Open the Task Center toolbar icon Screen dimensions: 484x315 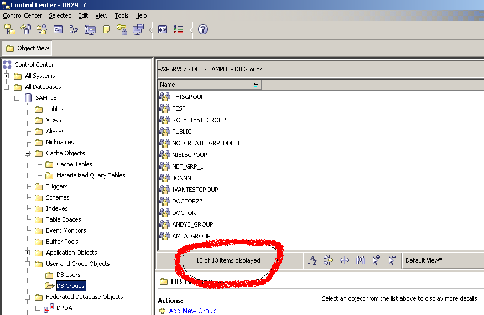[74, 29]
